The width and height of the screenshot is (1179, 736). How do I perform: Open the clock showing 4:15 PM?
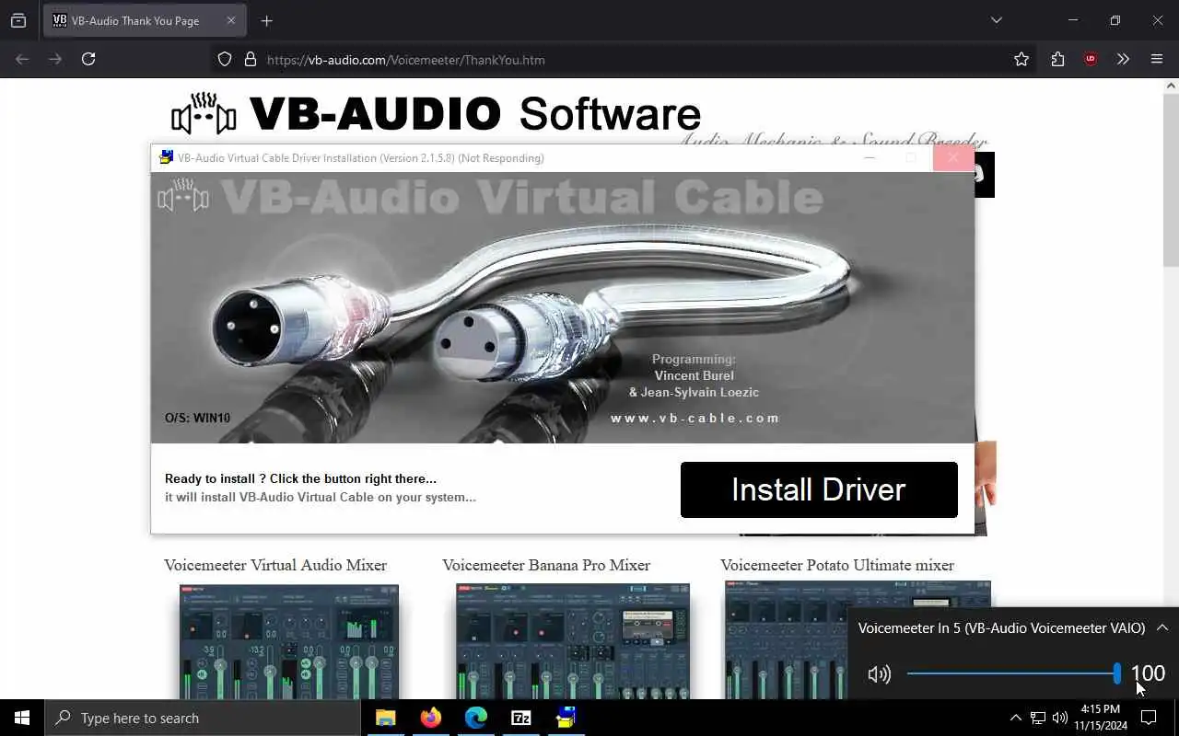[x=1101, y=718]
